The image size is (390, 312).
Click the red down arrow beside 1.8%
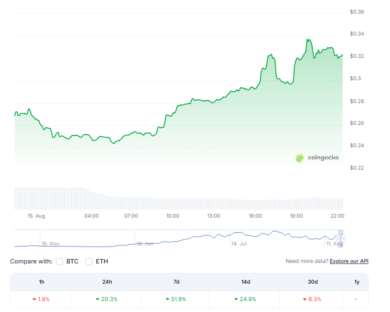click(x=34, y=299)
